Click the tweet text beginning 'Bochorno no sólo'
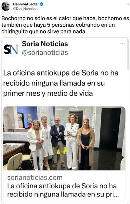 [x=65, y=25]
